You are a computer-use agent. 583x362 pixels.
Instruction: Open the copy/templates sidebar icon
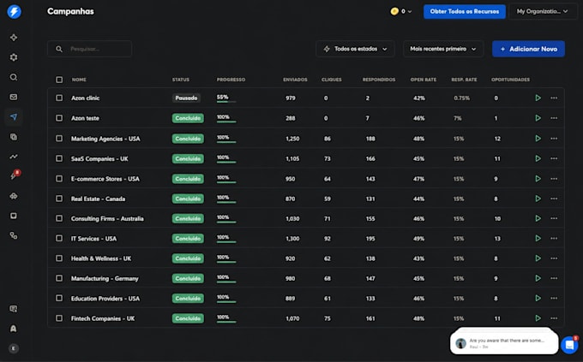point(14,137)
